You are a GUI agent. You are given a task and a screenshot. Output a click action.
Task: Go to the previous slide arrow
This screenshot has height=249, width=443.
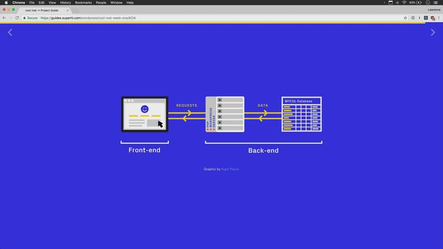click(x=10, y=33)
